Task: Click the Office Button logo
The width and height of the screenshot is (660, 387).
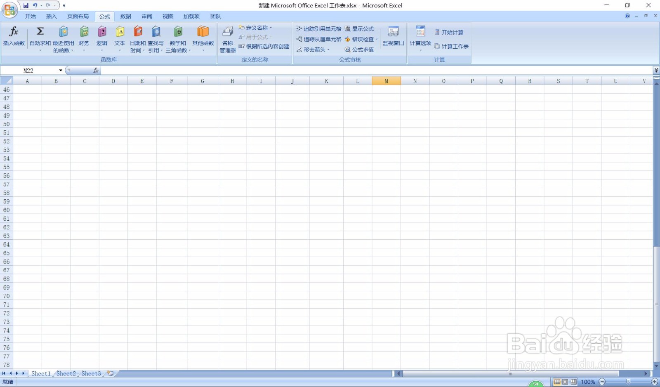Action: (x=9, y=10)
